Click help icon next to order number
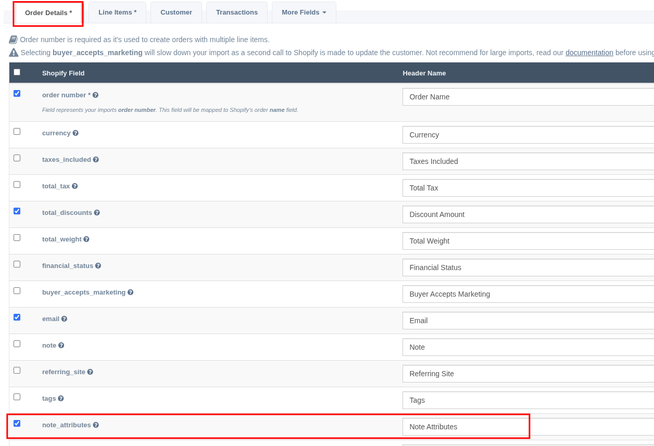Image resolution: width=654 pixels, height=446 pixels. click(x=95, y=95)
